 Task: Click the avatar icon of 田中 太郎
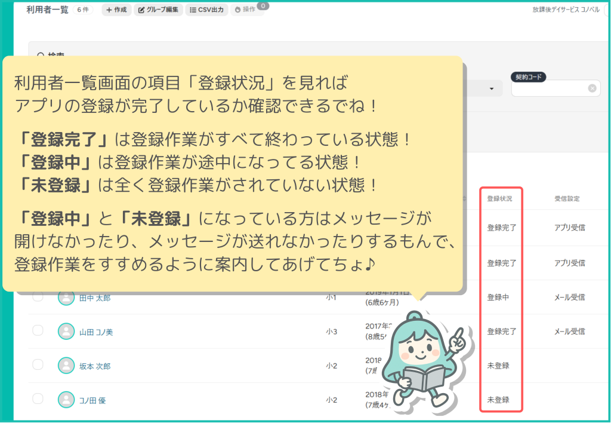click(66, 298)
